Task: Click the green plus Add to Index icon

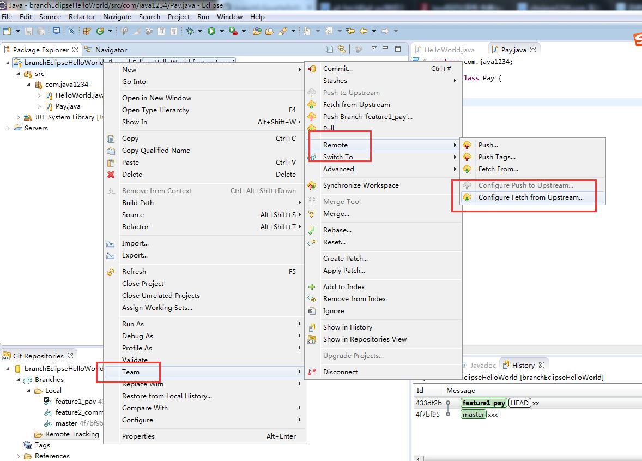Action: pos(312,287)
